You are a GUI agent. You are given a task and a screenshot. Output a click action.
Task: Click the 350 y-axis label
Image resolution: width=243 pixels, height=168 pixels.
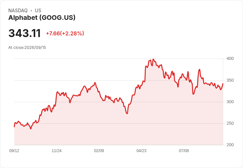230,80
